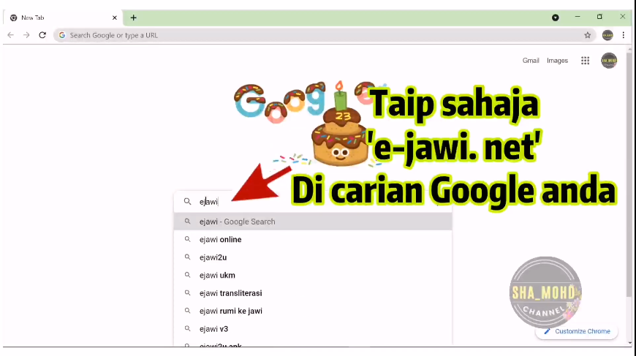The width and height of the screenshot is (636, 356).
Task: Choose the 'ejawi v3' suggestion
Action: click(x=312, y=329)
